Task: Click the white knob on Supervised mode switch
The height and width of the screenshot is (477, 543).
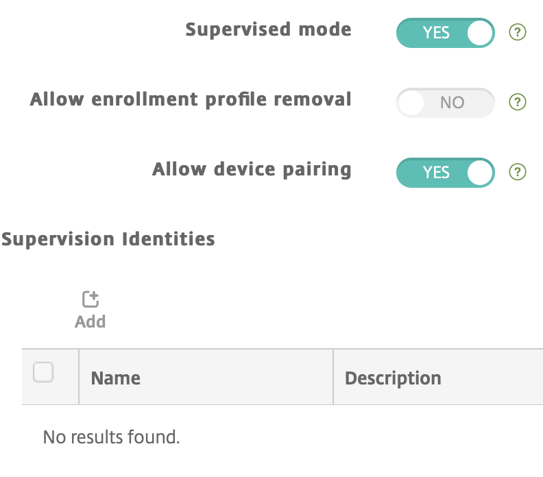Action: click(x=480, y=33)
